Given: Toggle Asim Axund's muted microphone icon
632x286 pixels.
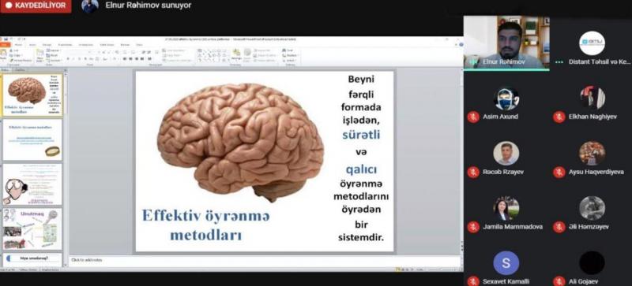Looking at the screenshot, I should tap(473, 117).
